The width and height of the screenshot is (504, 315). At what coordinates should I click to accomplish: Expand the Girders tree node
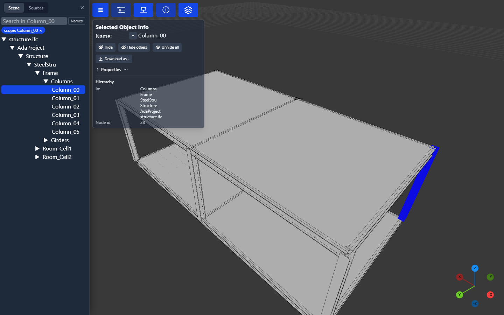tap(45, 140)
